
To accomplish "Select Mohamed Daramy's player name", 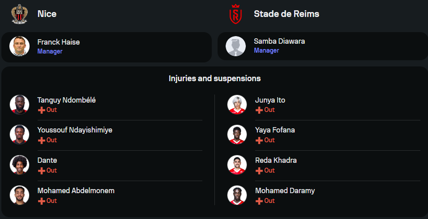I will (x=285, y=191).
